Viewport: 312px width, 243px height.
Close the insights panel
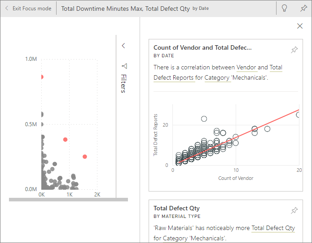click(300, 26)
